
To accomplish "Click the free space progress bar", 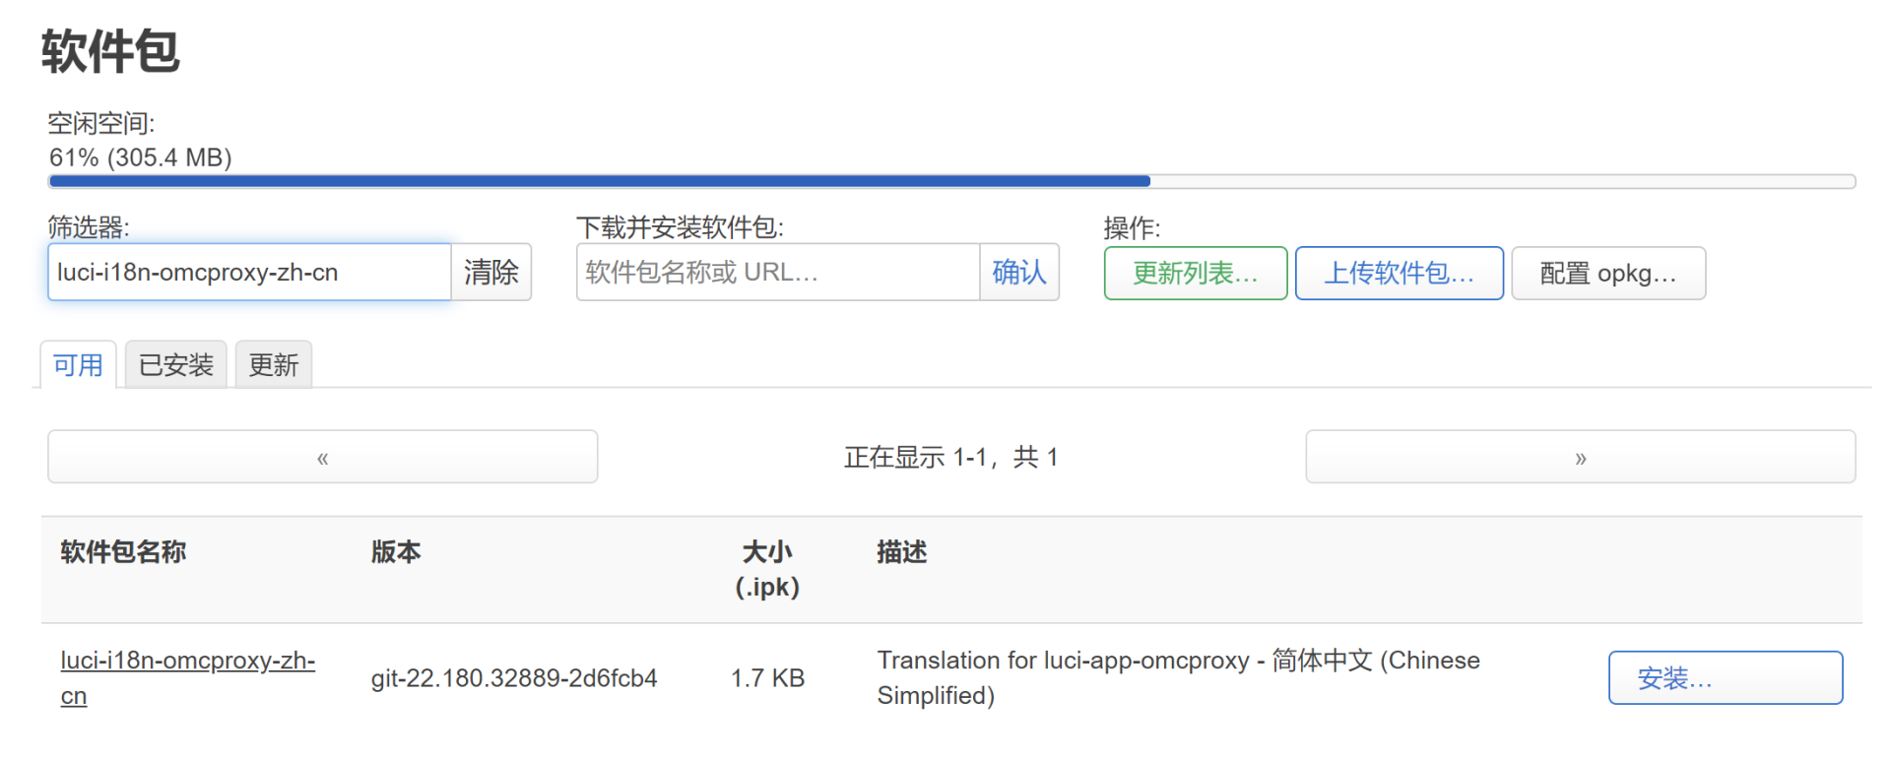I will pyautogui.click(x=951, y=182).
